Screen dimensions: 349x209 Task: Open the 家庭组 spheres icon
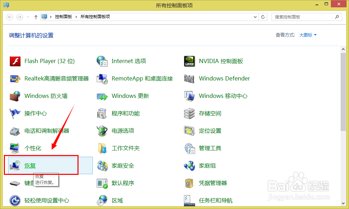tap(190, 166)
